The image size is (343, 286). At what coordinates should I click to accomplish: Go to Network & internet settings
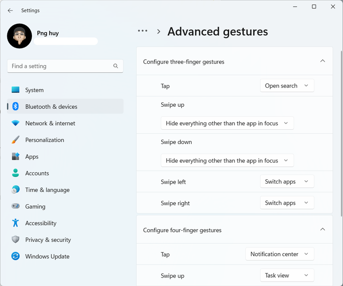[x=50, y=123]
